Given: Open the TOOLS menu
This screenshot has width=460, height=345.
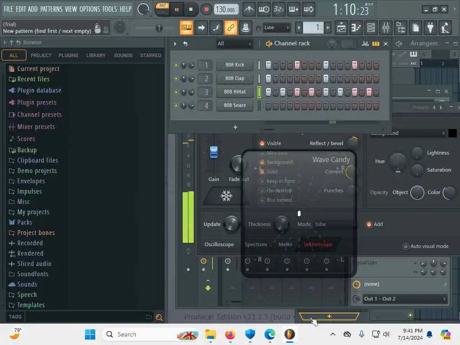Looking at the screenshot, I should click(x=110, y=9).
